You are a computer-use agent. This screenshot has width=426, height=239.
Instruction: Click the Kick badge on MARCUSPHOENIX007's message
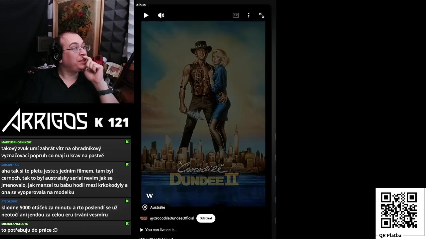127,142
